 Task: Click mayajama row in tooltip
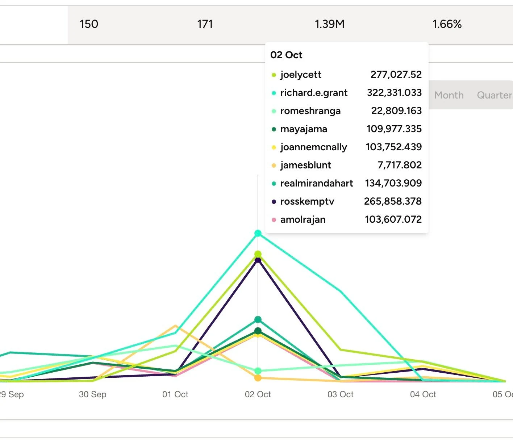tap(347, 129)
